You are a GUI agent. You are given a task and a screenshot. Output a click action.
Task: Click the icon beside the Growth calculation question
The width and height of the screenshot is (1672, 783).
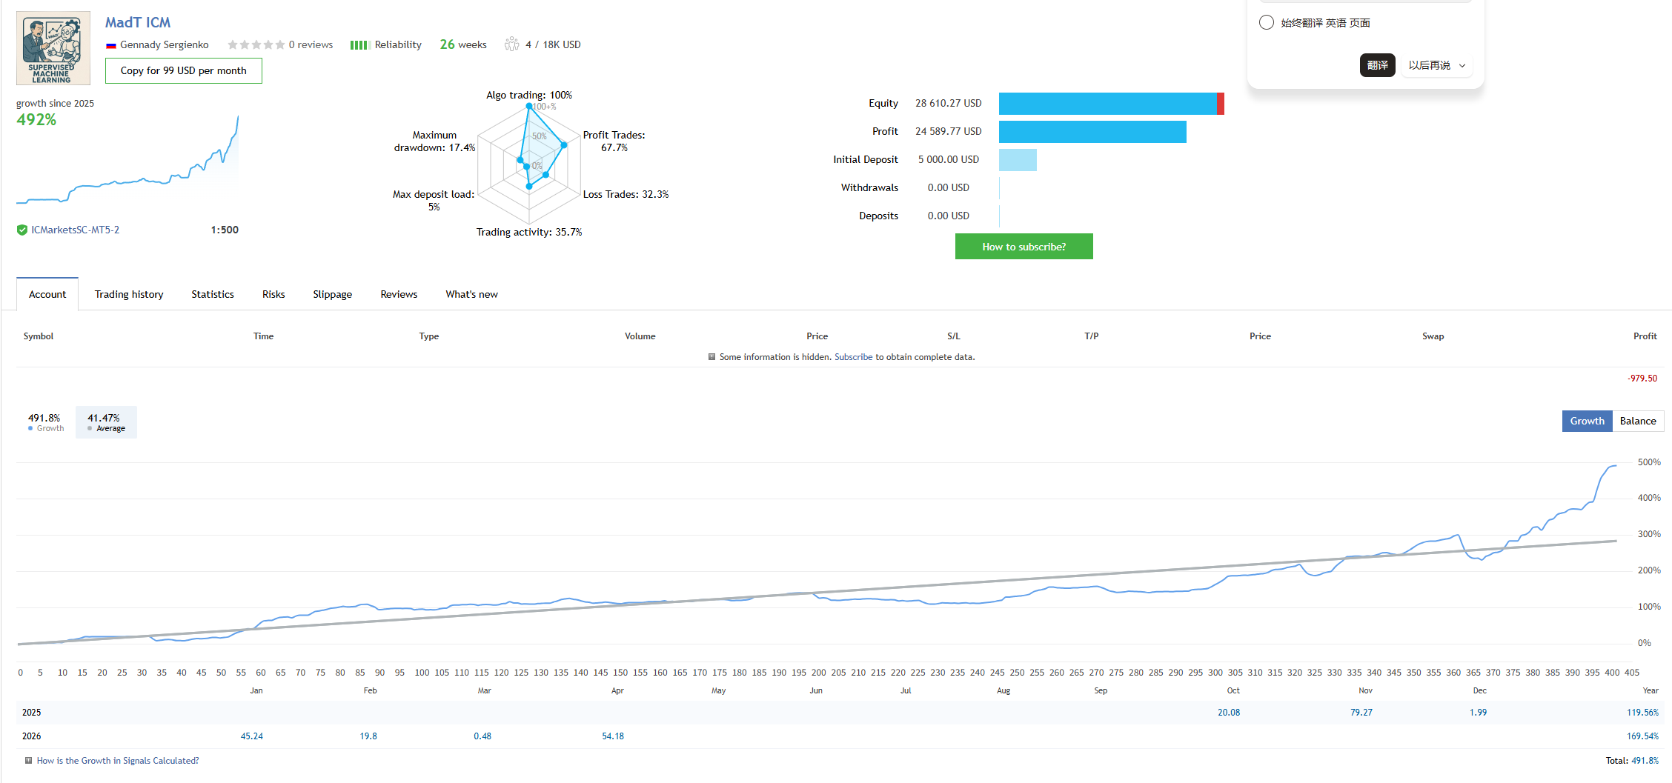pyautogui.click(x=29, y=761)
